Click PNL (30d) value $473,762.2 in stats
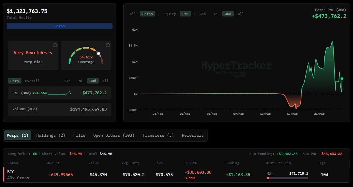Viewport: 353px width, 187px height. pos(95,93)
